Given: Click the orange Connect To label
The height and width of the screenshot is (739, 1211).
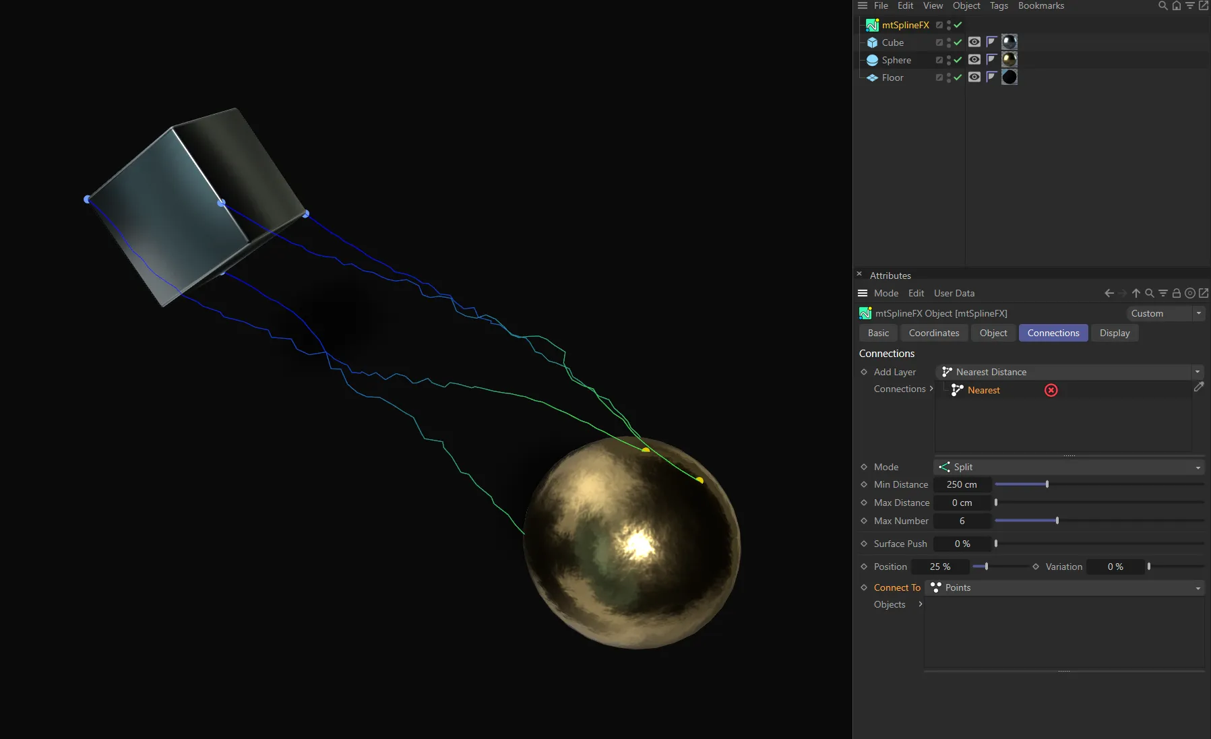Looking at the screenshot, I should (x=897, y=587).
